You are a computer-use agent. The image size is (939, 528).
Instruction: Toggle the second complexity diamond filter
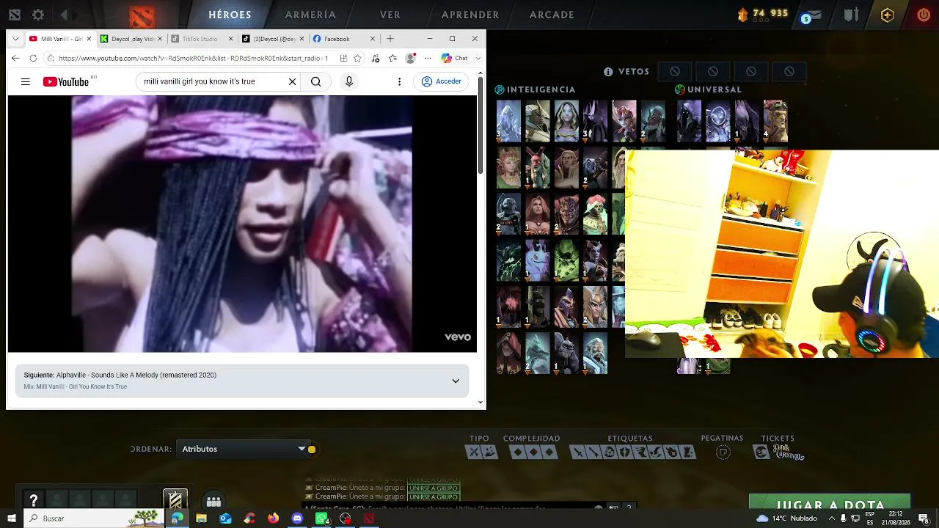point(533,452)
